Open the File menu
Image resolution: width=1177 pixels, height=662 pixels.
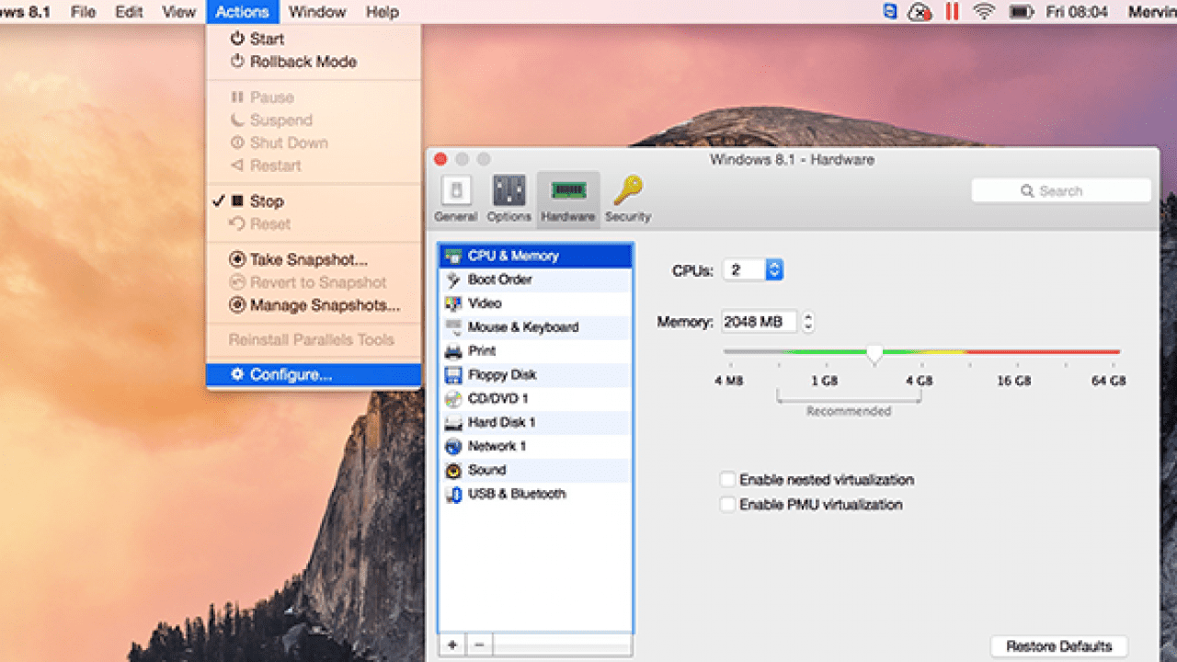pos(83,12)
